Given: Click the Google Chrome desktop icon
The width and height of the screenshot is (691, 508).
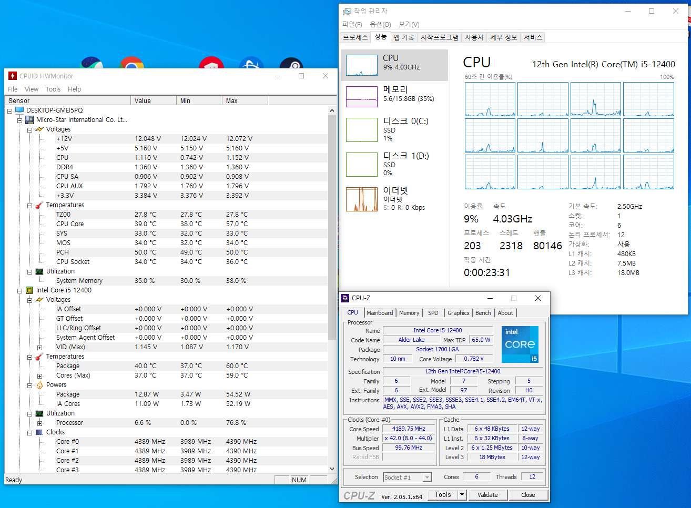Looking at the screenshot, I should [131, 63].
